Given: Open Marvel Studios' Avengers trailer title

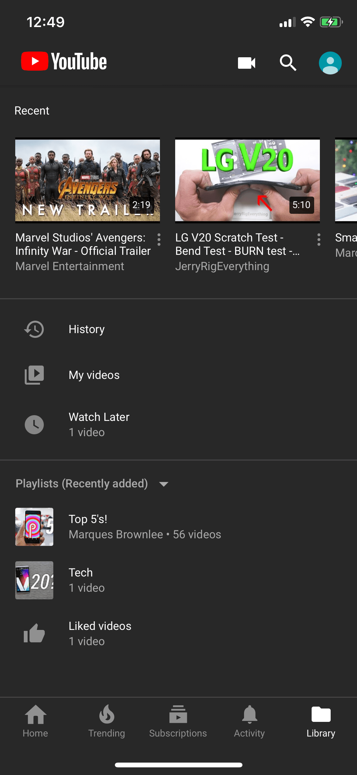Looking at the screenshot, I should coord(83,244).
